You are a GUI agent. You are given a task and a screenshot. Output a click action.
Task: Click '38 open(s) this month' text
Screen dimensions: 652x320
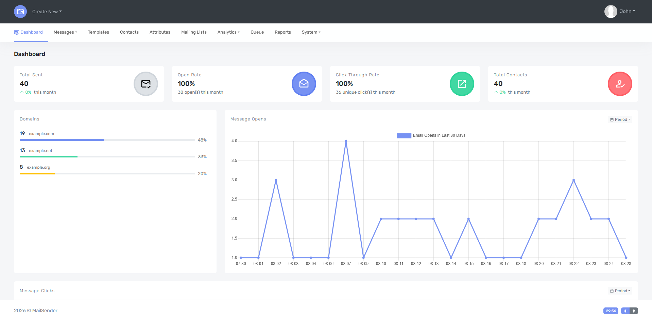point(201,92)
